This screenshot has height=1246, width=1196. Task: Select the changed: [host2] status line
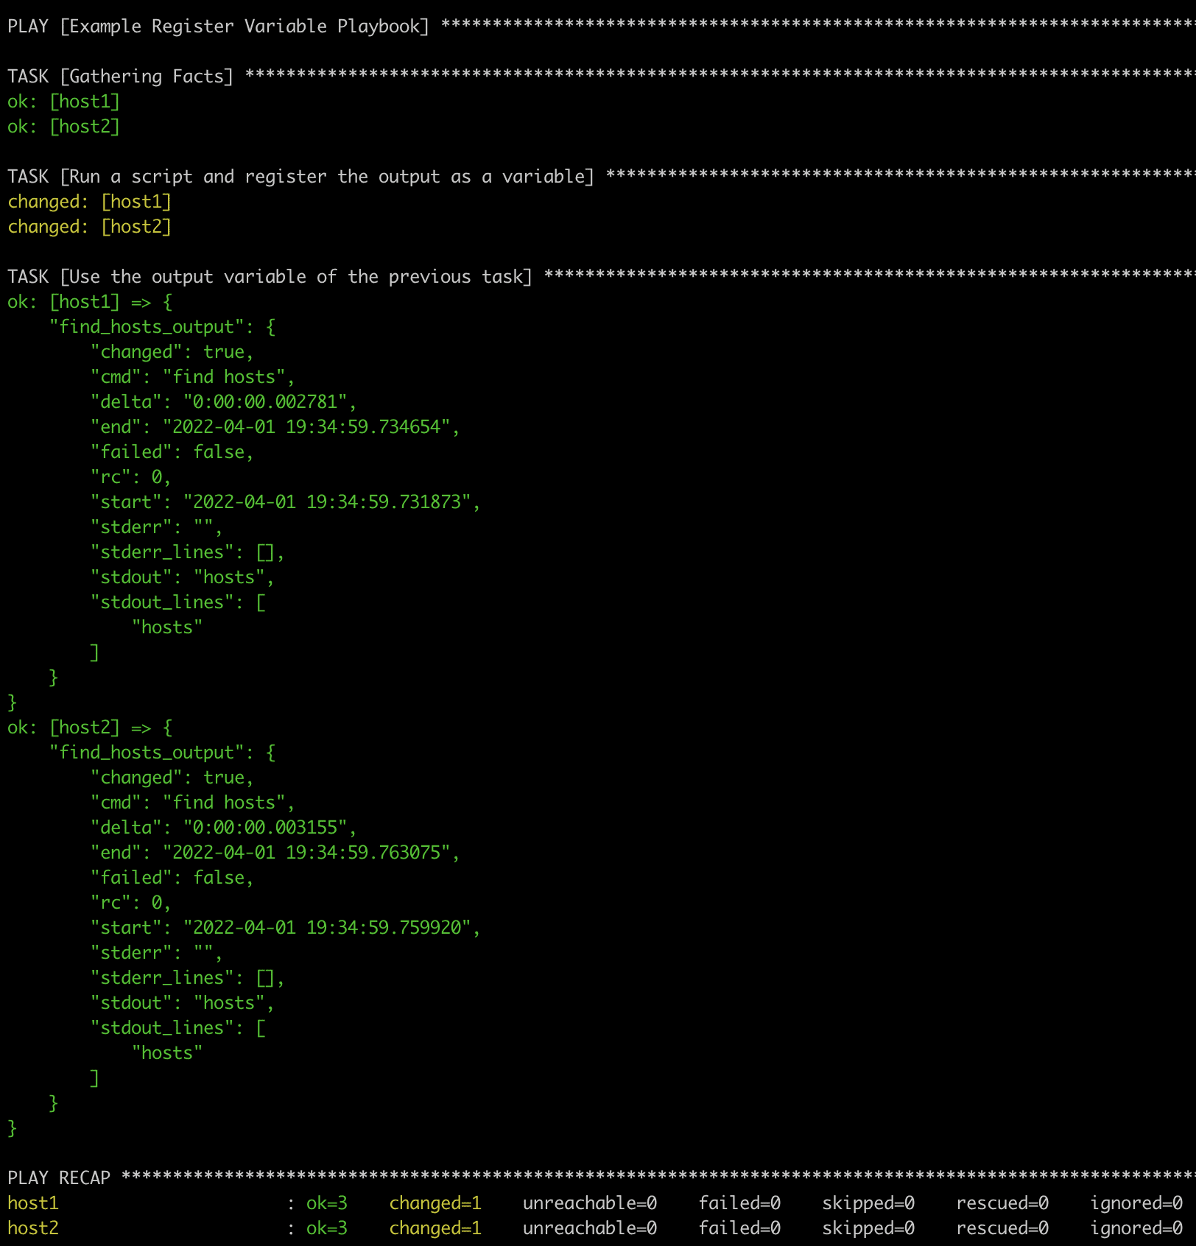coord(90,226)
